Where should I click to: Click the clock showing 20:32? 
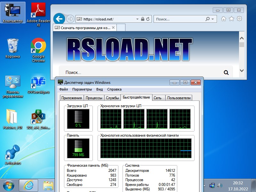click(238, 183)
